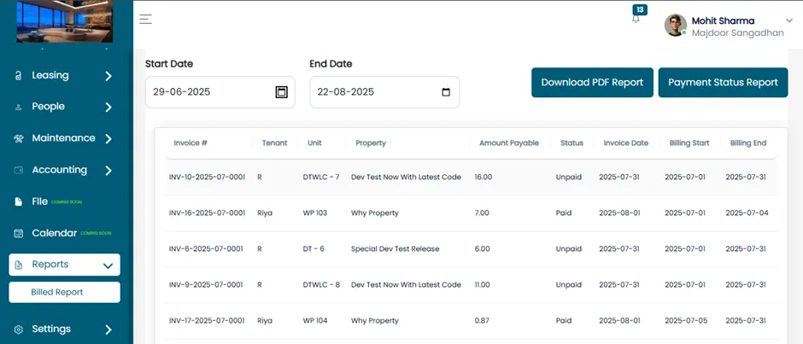Viewport: 803px width, 344px height.
Task: Select invoice INV-10-2025-07-0001
Action: (x=207, y=177)
